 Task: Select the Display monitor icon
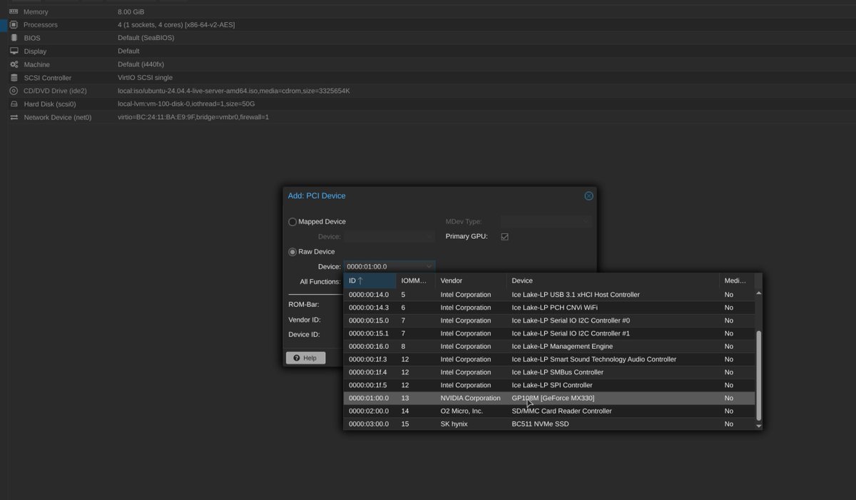click(x=14, y=51)
